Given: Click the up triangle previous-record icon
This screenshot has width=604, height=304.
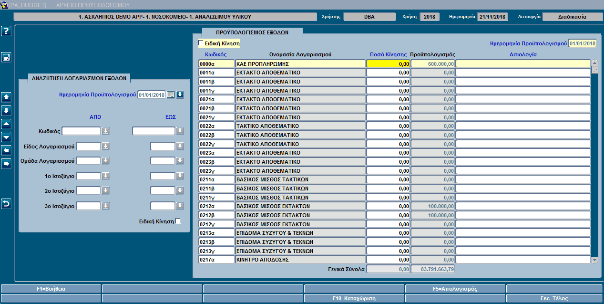Looking at the screenshot, I should (x=6, y=124).
